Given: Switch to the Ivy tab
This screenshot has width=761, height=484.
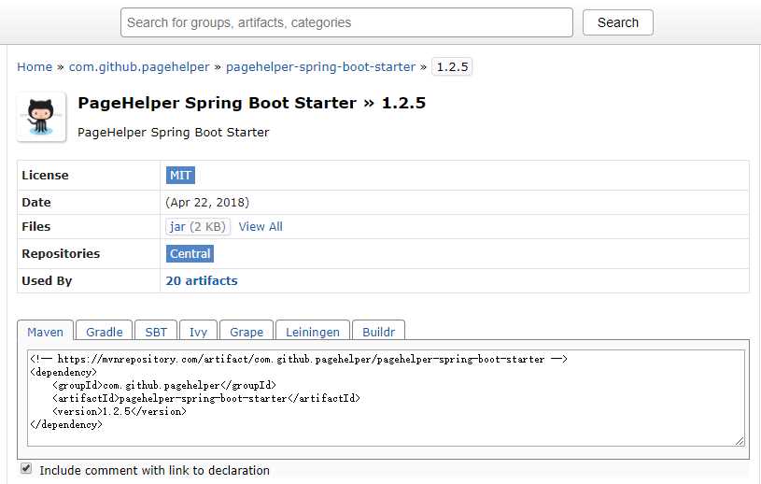Looking at the screenshot, I should tap(198, 331).
